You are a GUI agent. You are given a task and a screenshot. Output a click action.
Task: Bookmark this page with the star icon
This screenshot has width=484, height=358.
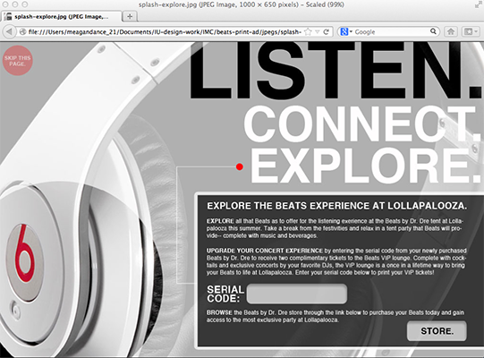point(308,32)
